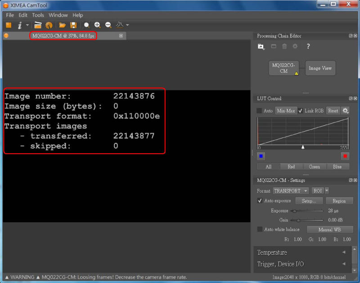The height and width of the screenshot is (283, 360).
Task: Select the Green channel tab
Action: pyautogui.click(x=314, y=167)
